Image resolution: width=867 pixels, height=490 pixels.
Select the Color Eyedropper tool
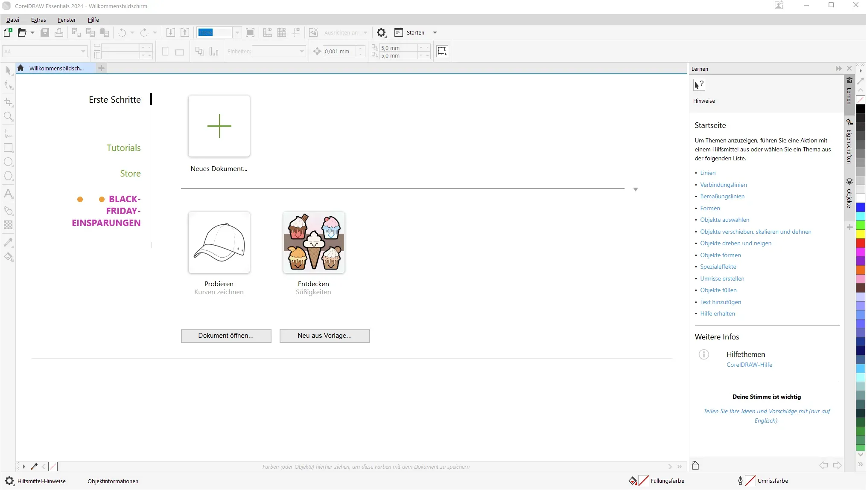9,242
